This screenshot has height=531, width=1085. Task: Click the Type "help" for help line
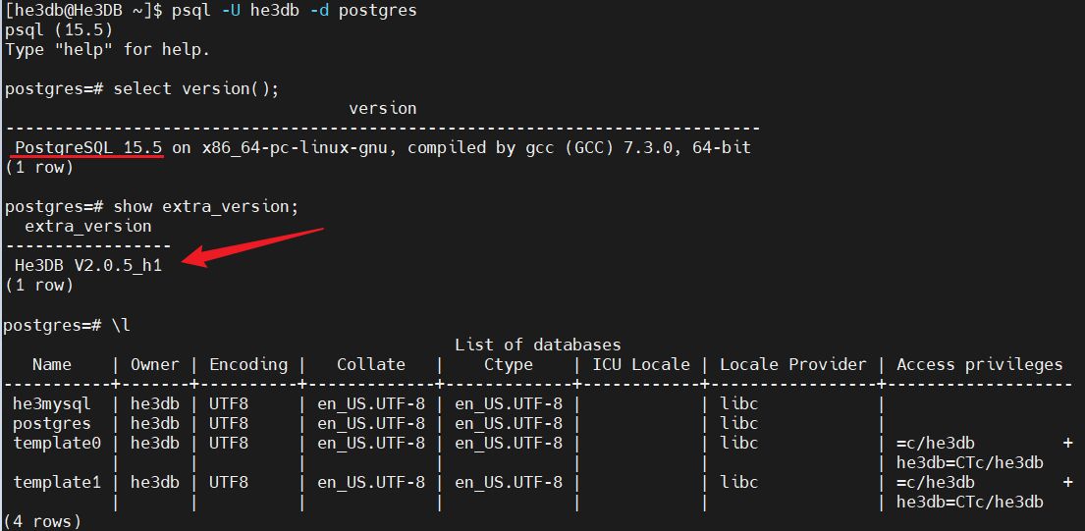pyautogui.click(x=107, y=50)
